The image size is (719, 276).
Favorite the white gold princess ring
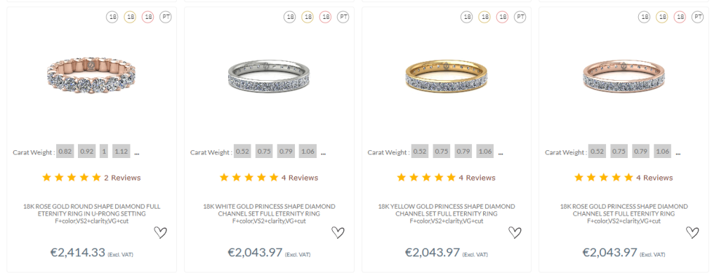tap(338, 232)
